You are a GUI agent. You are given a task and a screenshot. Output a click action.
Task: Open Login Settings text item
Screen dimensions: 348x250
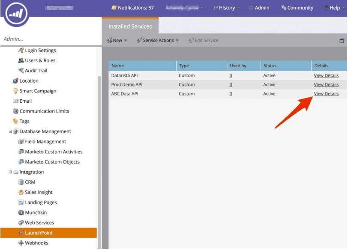40,51
